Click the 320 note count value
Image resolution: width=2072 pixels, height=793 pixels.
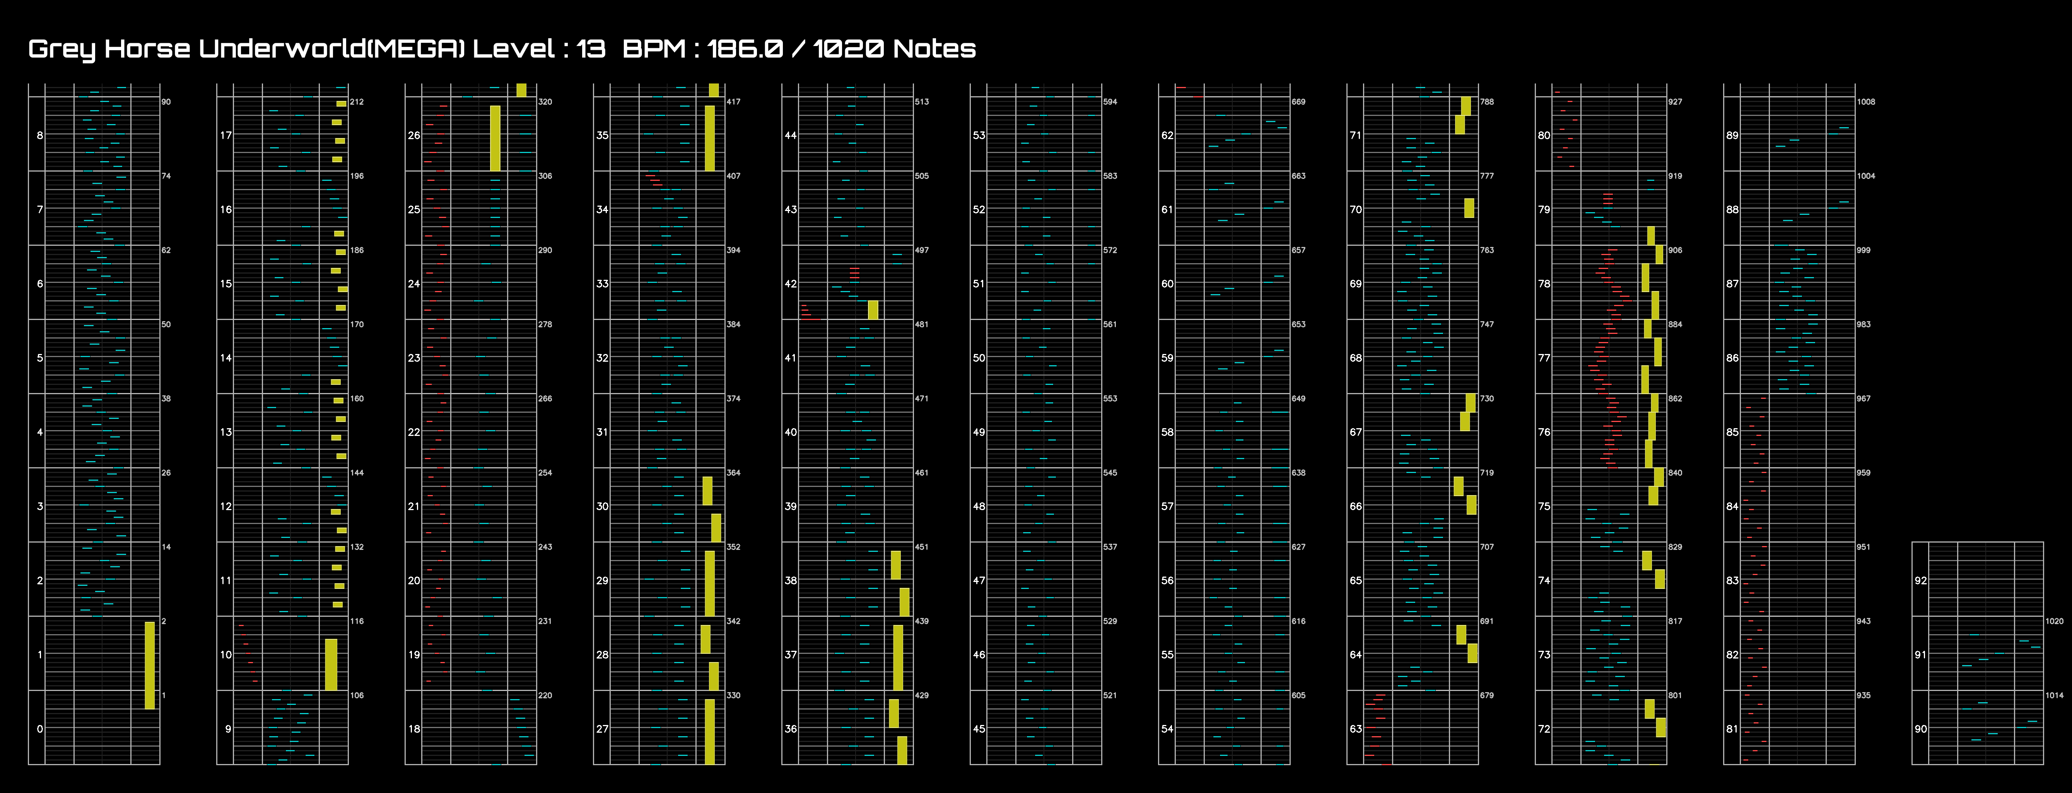(545, 102)
